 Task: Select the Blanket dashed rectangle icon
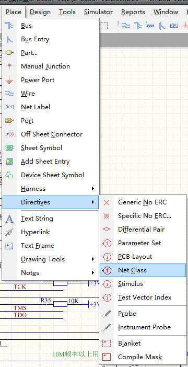click(107, 343)
